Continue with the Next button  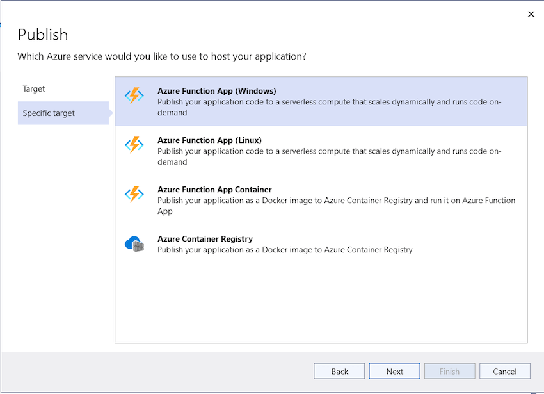[394, 372]
